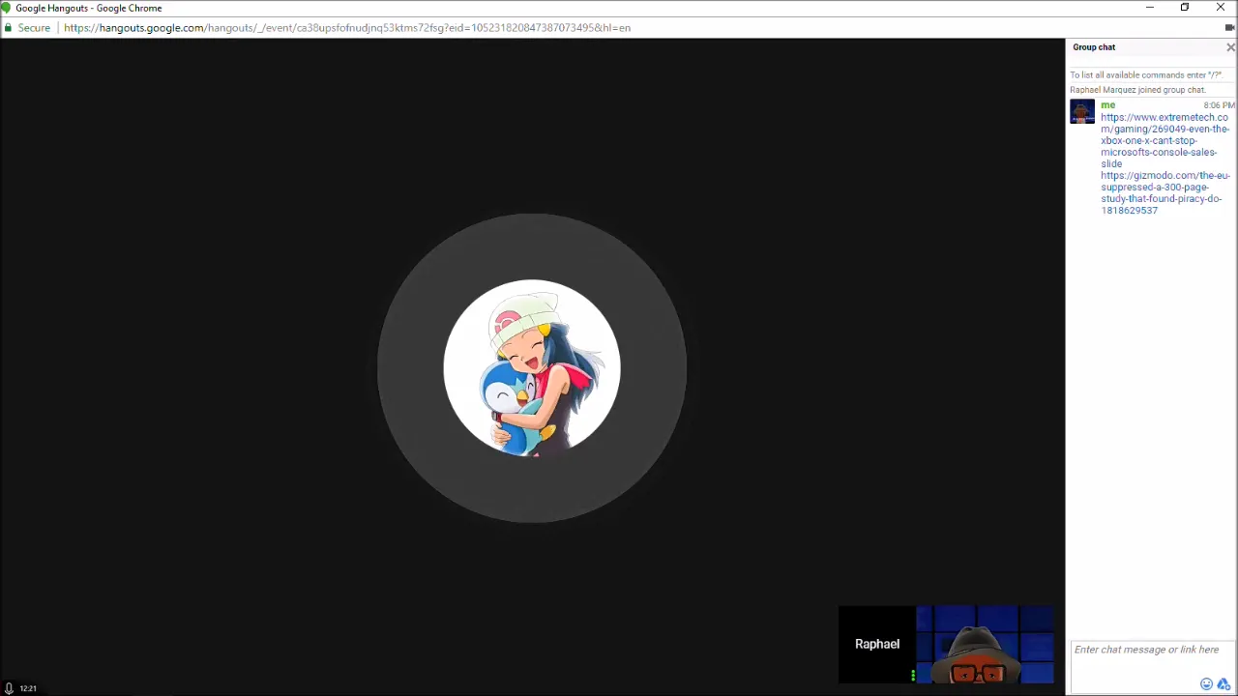Click the Hangouts icon in the title bar
The width and height of the screenshot is (1238, 696).
(5, 8)
